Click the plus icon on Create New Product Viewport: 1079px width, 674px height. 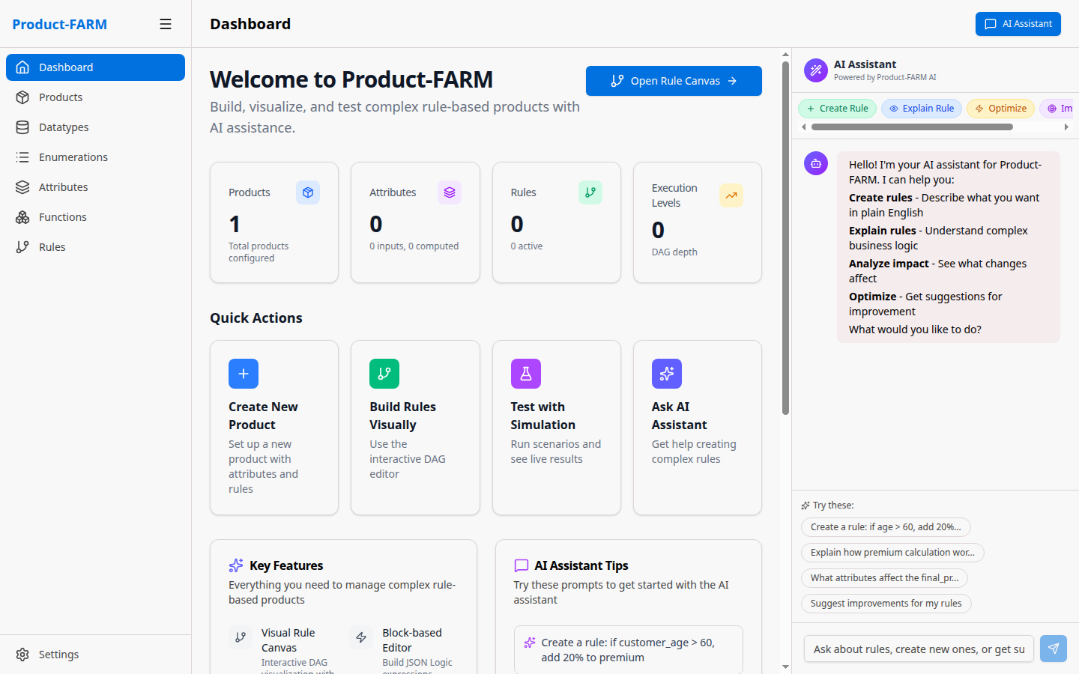click(x=243, y=373)
